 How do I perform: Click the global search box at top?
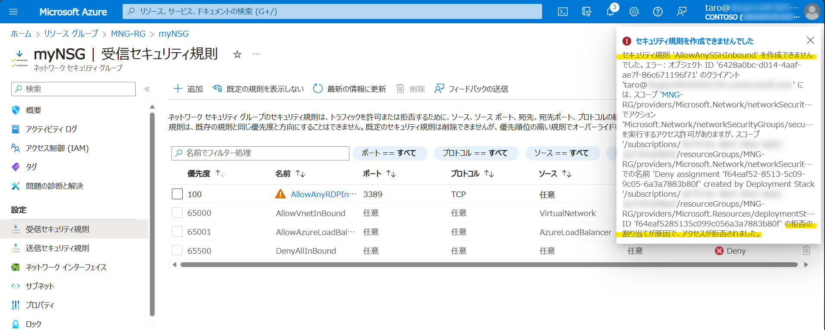(x=332, y=12)
